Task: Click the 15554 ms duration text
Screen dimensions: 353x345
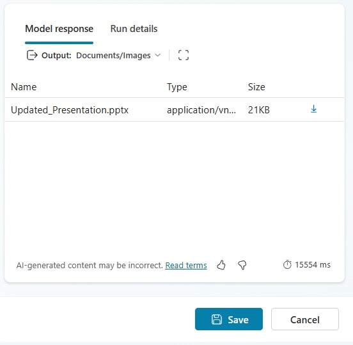Action: pos(313,265)
